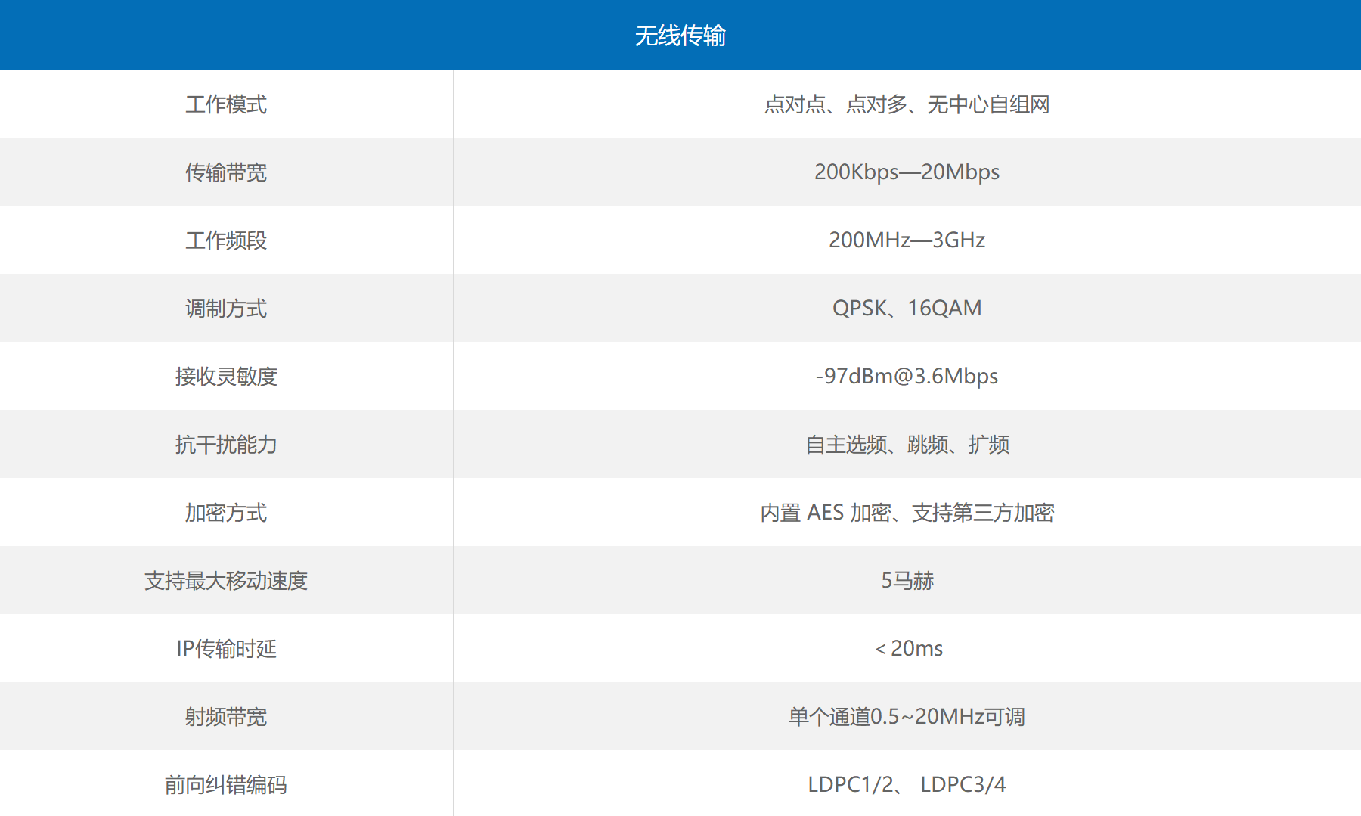Screen dimensions: 1361x816
Task: Click the 单个通道0.5~20MHz可调 value
Action: (x=907, y=717)
